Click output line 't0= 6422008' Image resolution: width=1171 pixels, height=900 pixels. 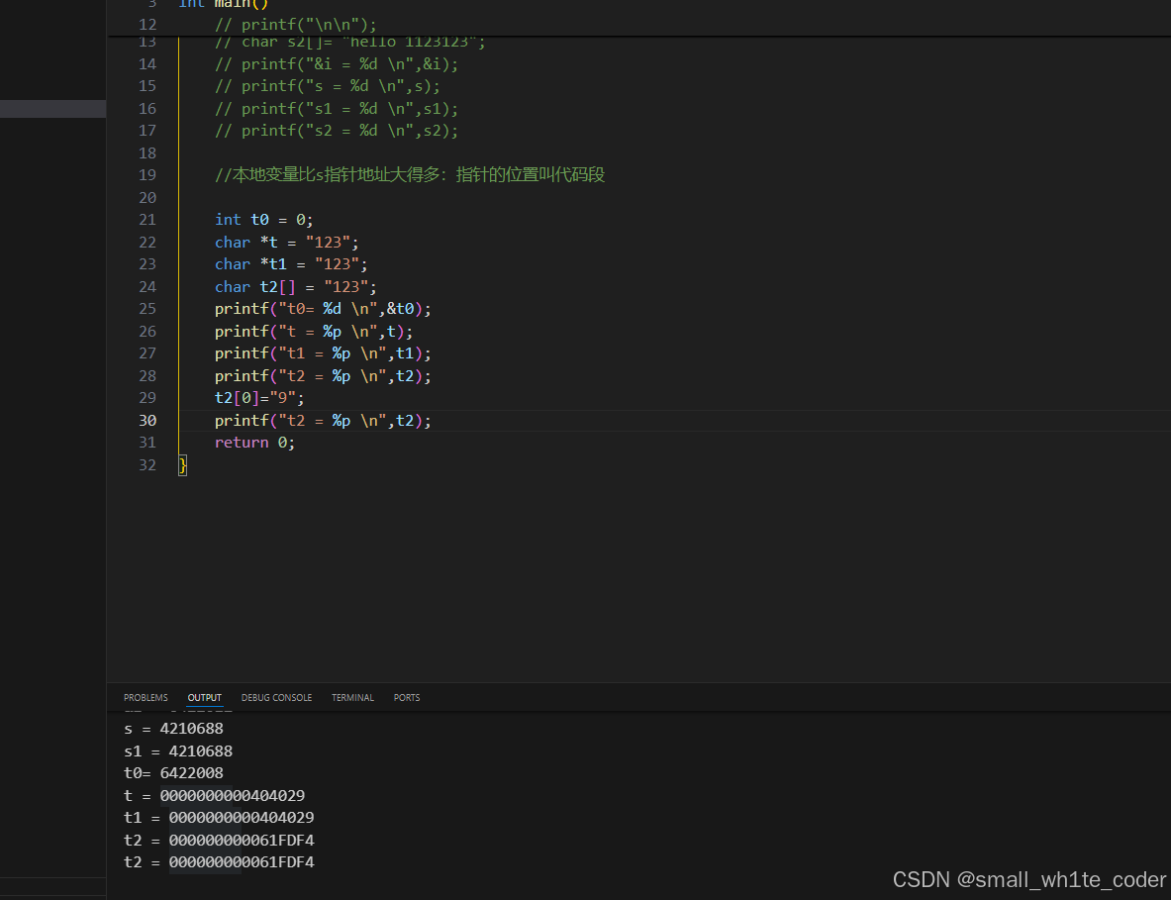[173, 773]
